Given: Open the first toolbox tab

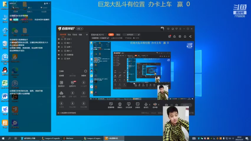Looking at the screenshot, I should (61, 76).
